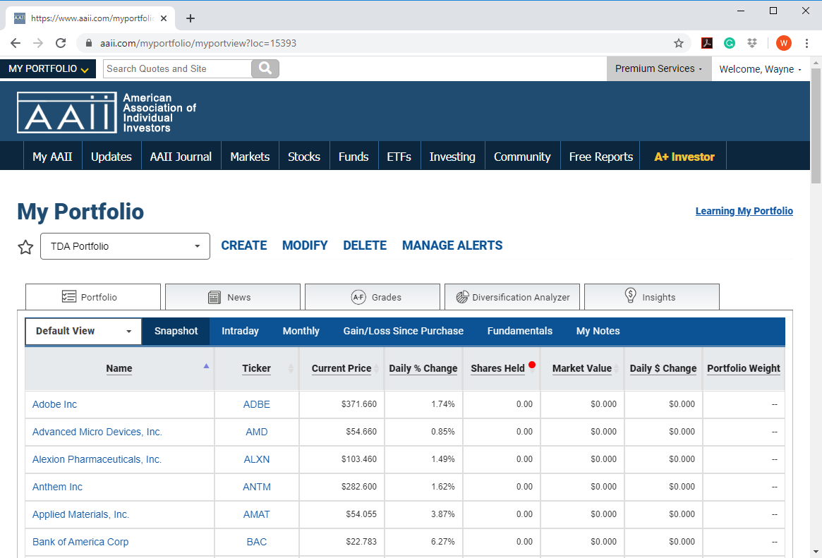Open Markets menu
The height and width of the screenshot is (558, 822).
pyautogui.click(x=250, y=157)
